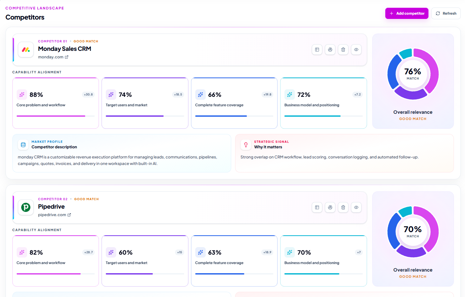The height and width of the screenshot is (297, 465).
Task: Open the monday.com external link
Action: [53, 57]
